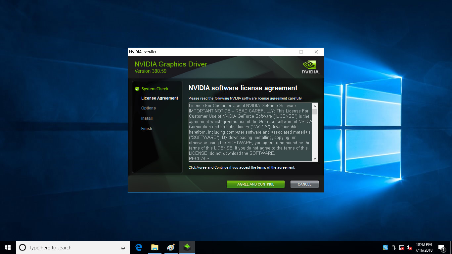The image size is (452, 254).
Task: Click the Cortana microphone icon
Action: (123, 247)
